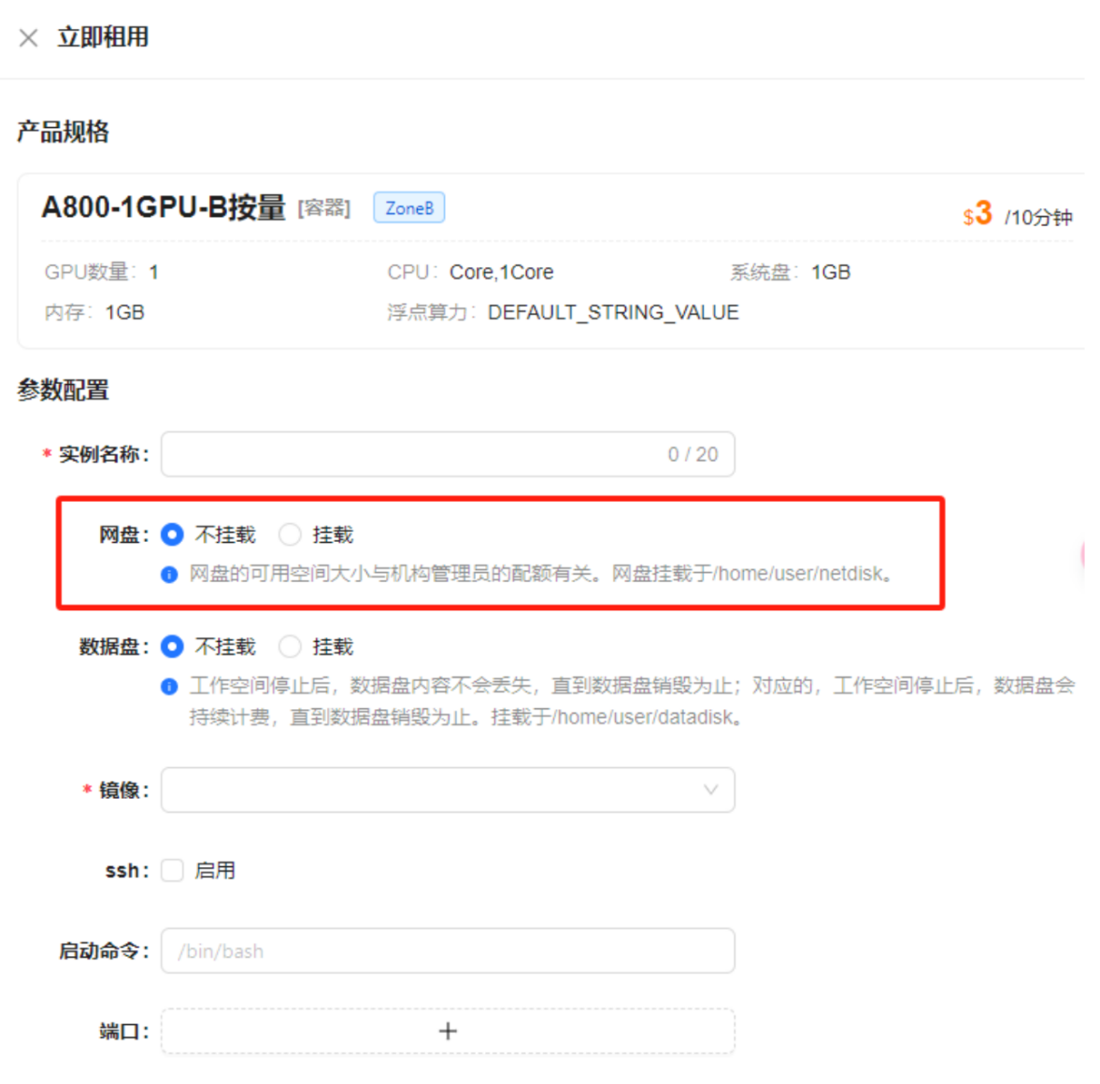This screenshot has height=1084, width=1100.
Task: Select 不挂载 for 数据盘
Action: 172,647
